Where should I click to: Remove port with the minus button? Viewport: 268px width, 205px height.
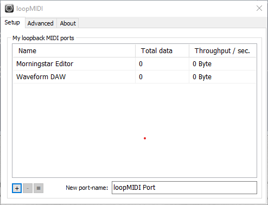point(28,188)
